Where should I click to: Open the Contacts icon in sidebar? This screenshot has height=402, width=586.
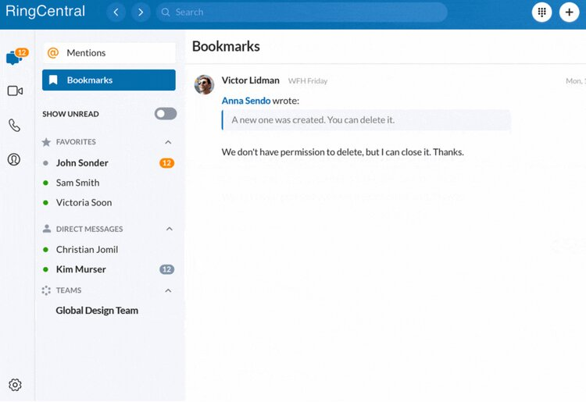point(14,159)
